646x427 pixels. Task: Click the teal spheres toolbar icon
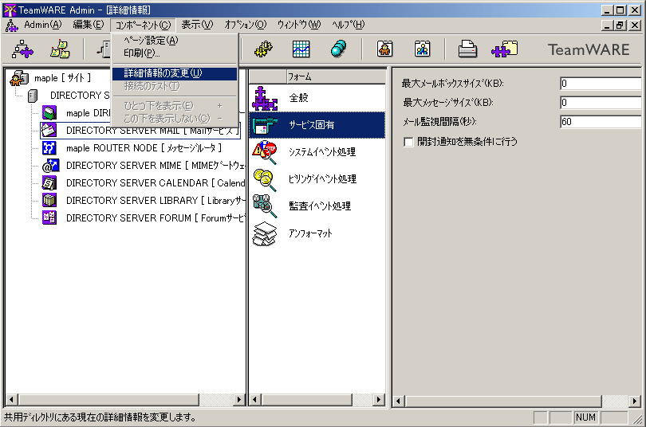[338, 49]
